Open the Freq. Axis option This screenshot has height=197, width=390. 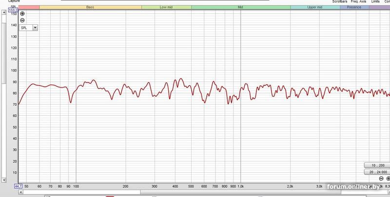(x=358, y=1)
